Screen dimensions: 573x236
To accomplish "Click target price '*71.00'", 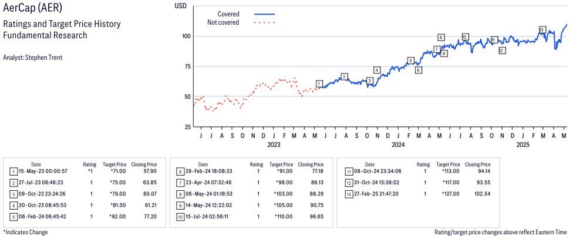I will [117, 171].
